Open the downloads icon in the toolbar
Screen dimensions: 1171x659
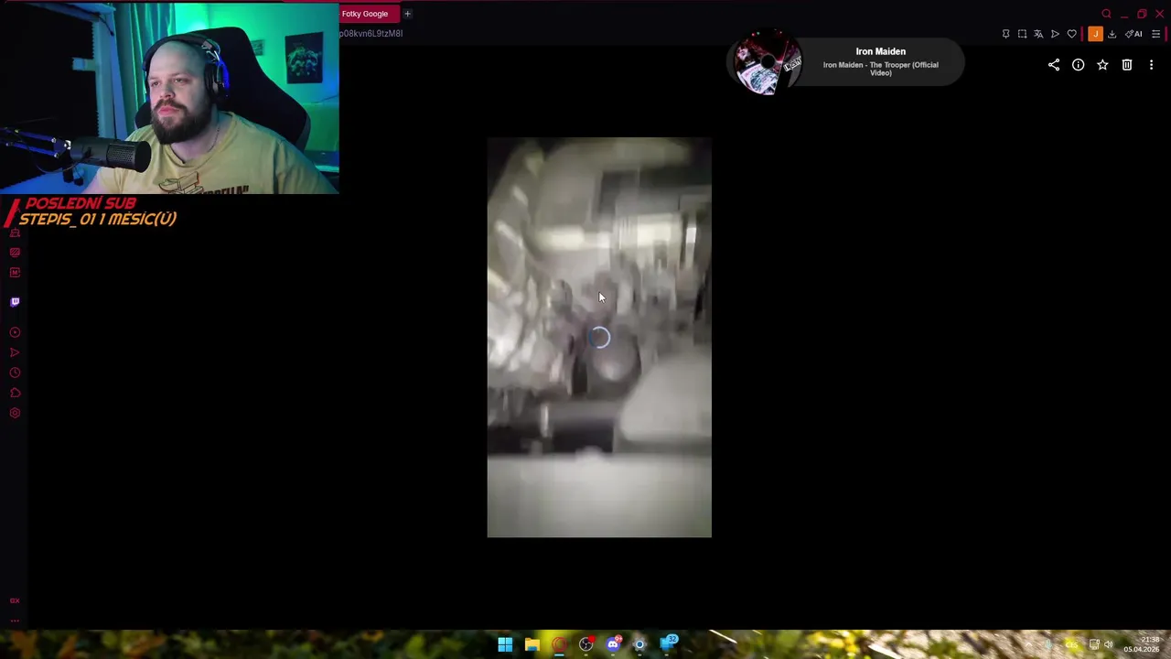click(x=1112, y=34)
